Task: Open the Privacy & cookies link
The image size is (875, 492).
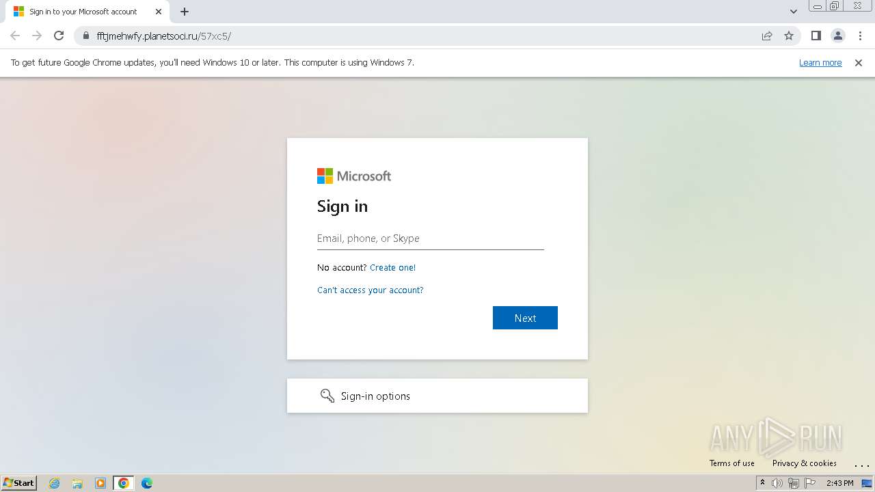Action: (x=805, y=463)
